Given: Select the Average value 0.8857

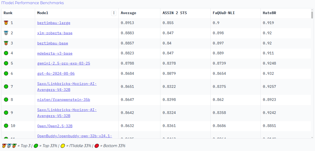Looking at the screenshot, I should [x=127, y=43].
